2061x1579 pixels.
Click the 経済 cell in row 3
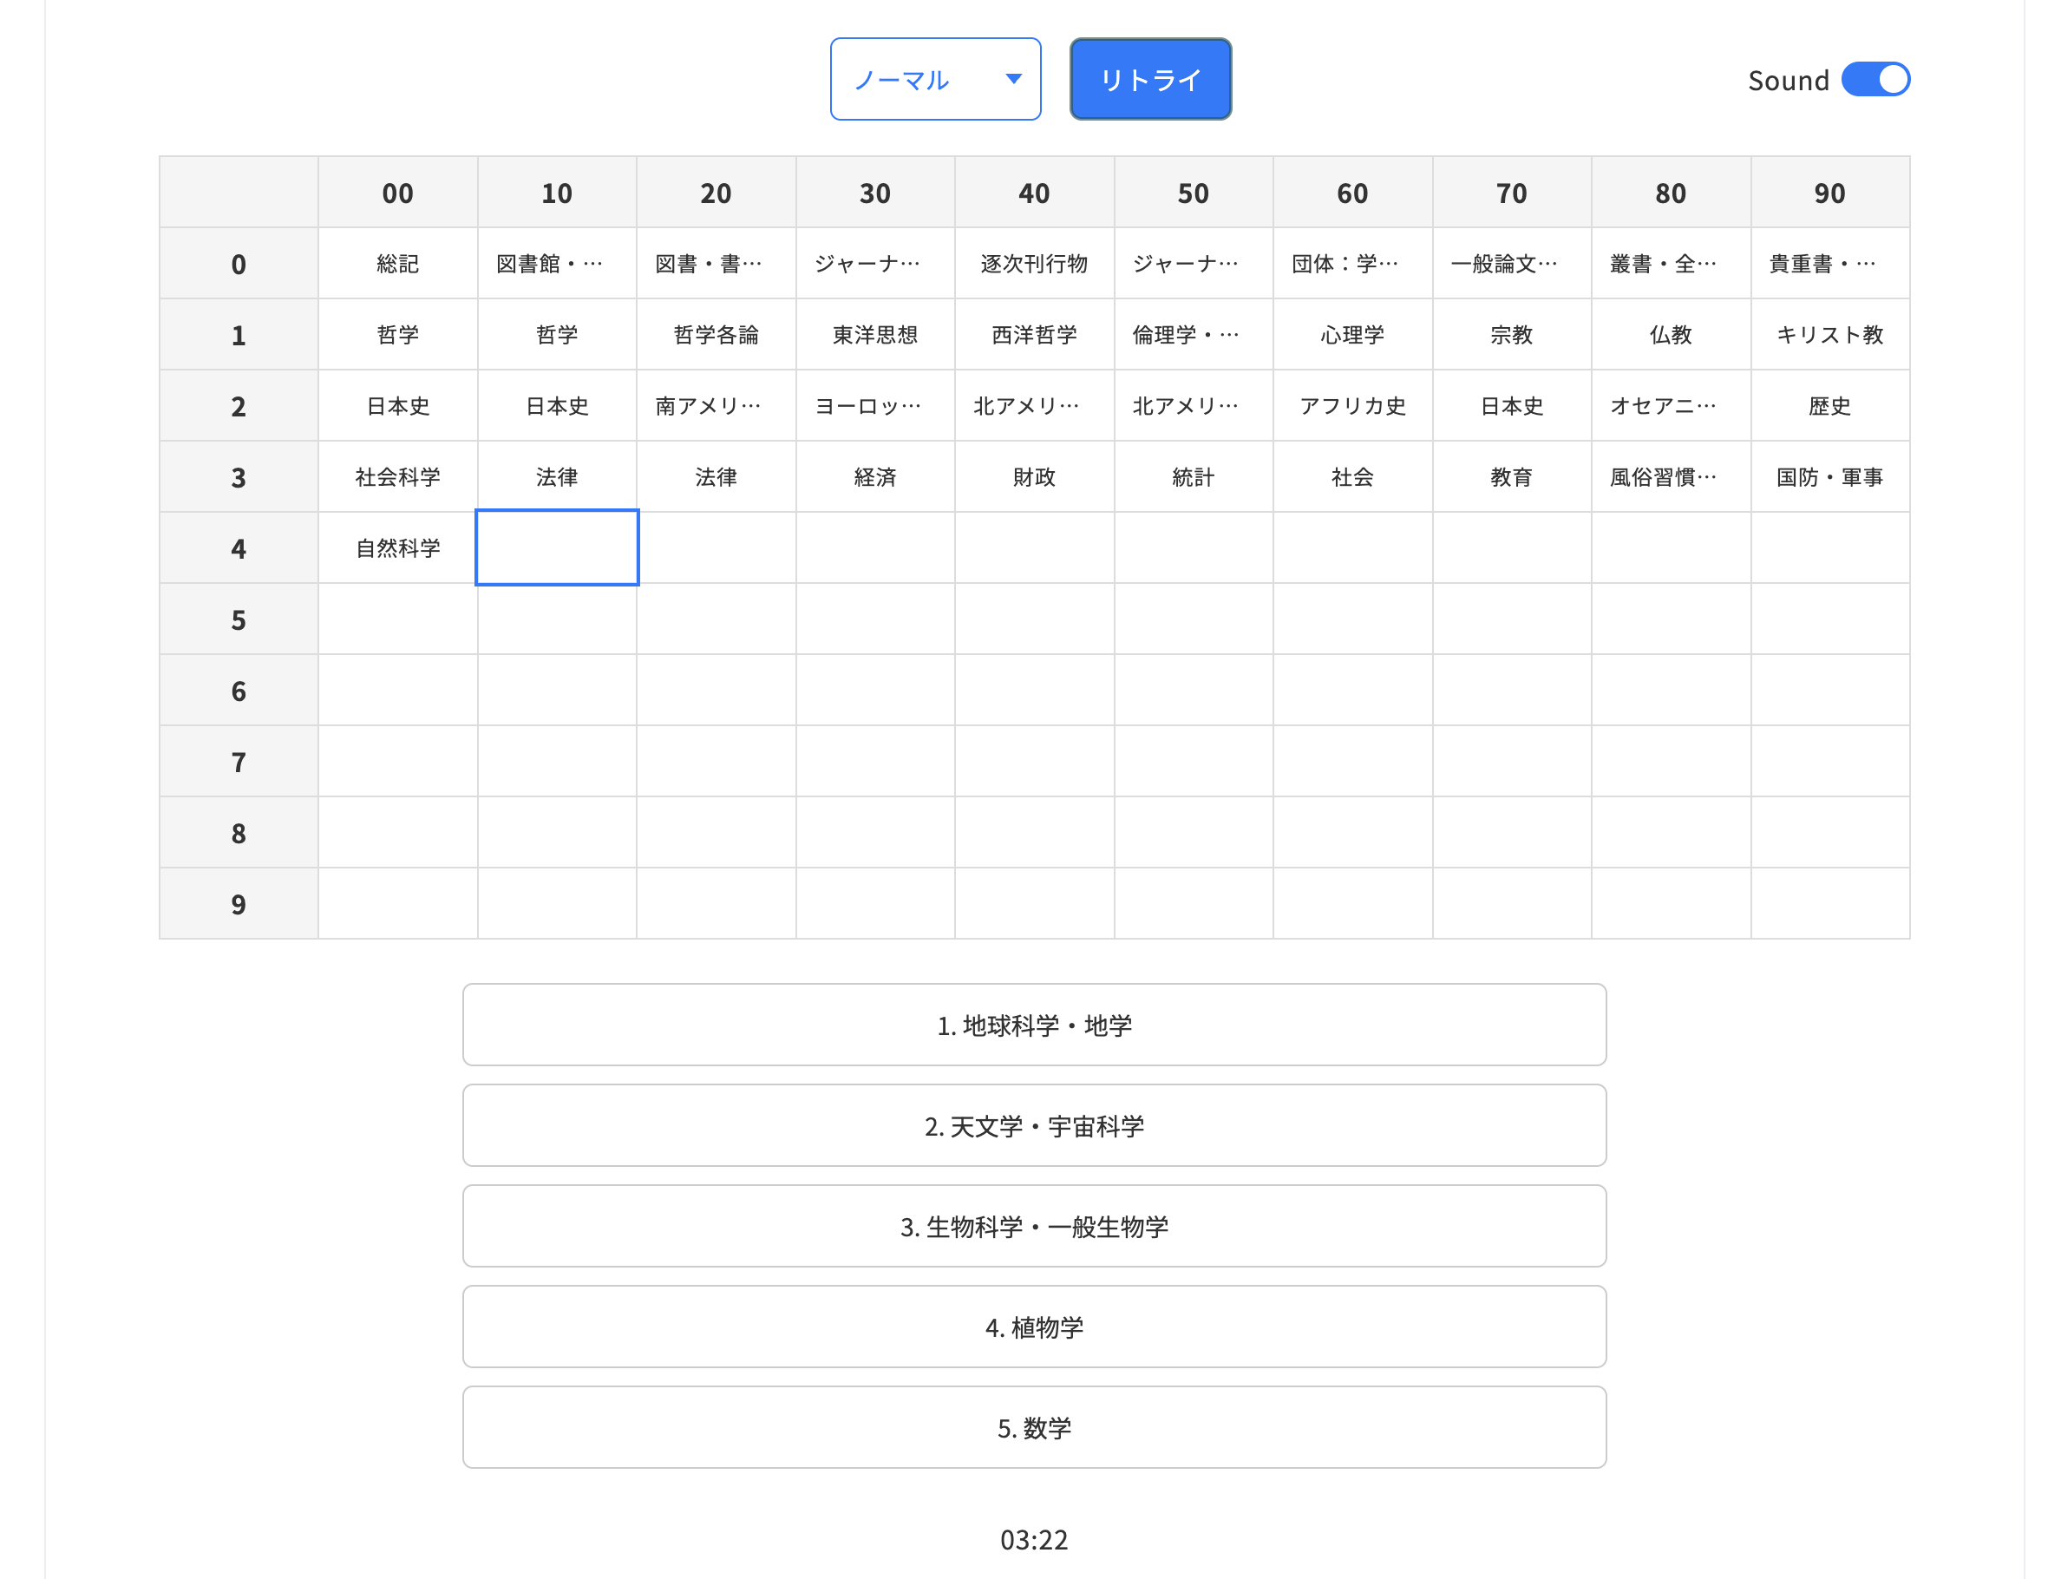point(875,476)
